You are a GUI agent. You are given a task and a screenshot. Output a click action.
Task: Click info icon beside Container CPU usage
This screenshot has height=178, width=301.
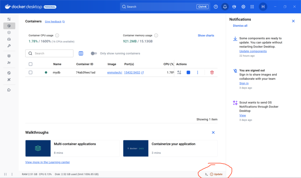[x=57, y=35]
